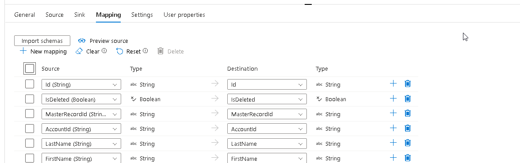Open the LastName destination dropdown
This screenshot has width=520, height=163.
tap(267, 144)
